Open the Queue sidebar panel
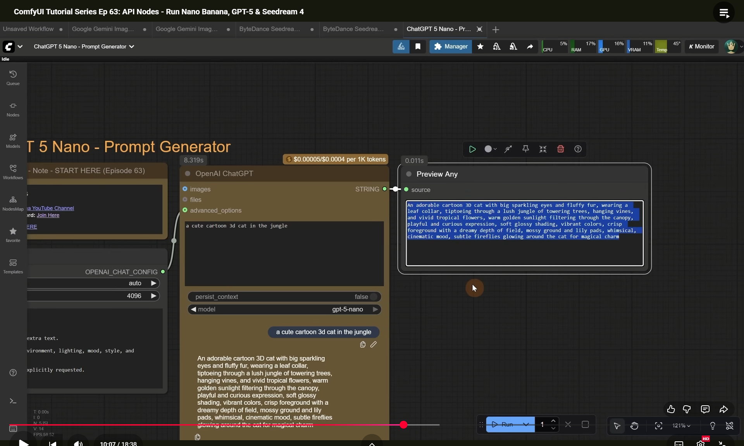The height and width of the screenshot is (446, 744). tap(13, 77)
